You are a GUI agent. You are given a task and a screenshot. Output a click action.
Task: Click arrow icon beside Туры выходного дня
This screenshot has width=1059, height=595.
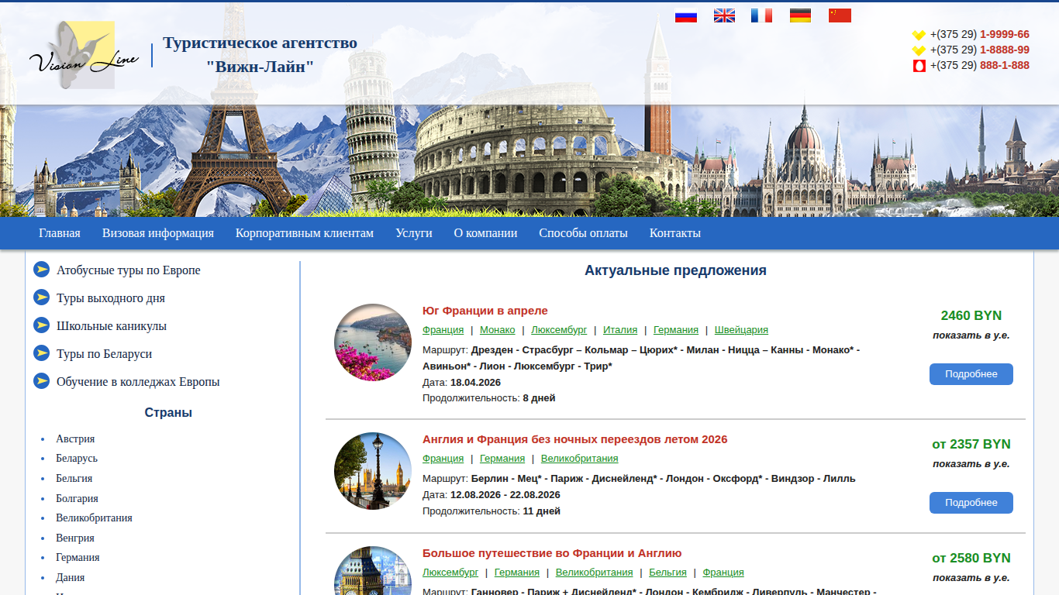(42, 297)
